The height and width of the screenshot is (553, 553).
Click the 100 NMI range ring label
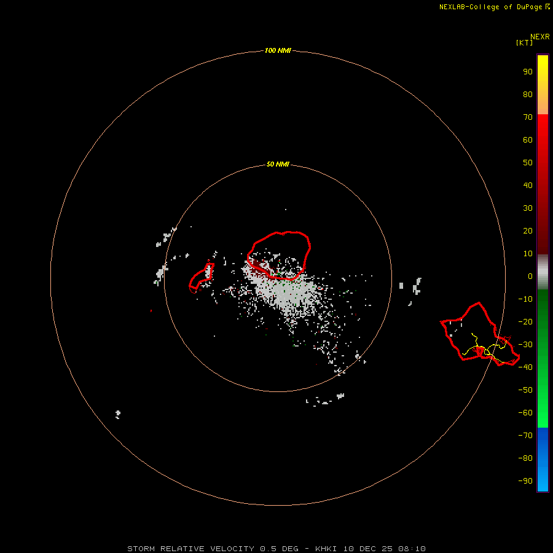278,51
